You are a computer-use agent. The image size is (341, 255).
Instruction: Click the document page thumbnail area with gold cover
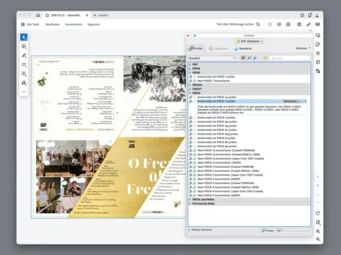[x=109, y=137]
